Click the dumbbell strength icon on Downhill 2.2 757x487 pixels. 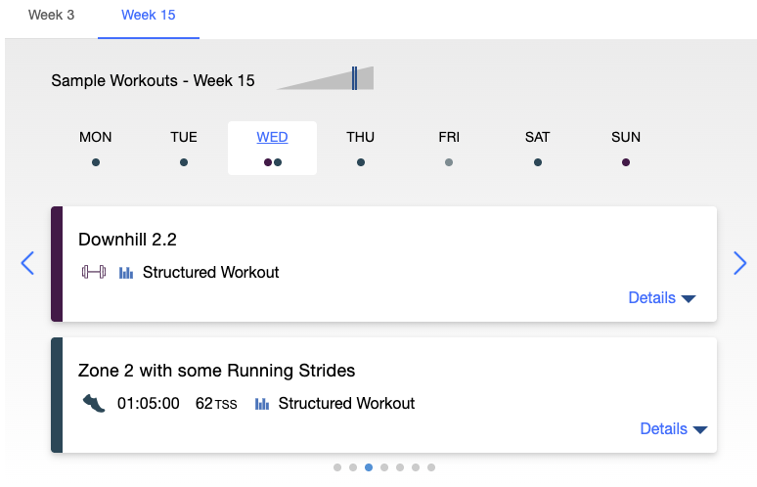click(94, 272)
